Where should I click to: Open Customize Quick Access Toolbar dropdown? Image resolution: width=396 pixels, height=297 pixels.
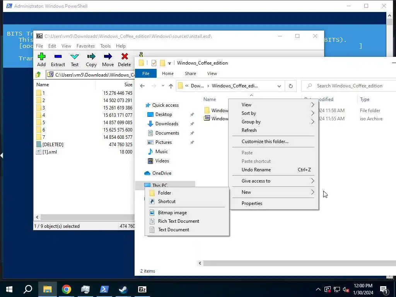[x=169, y=63]
